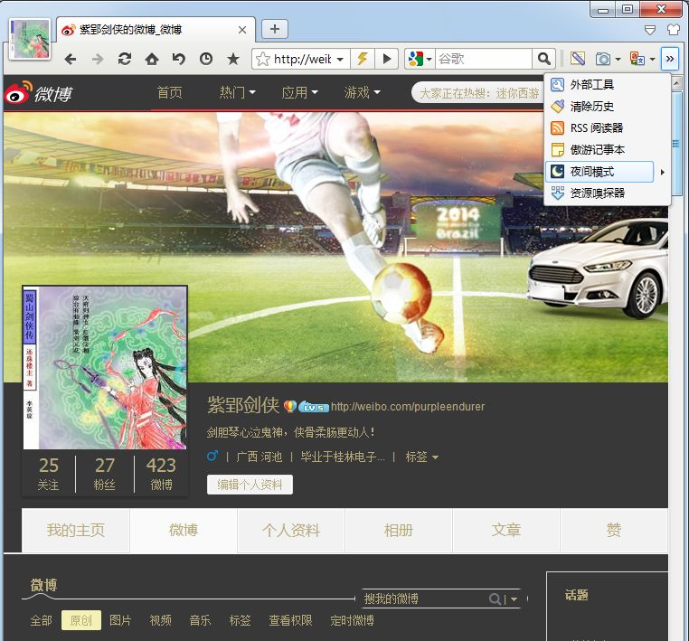Click the 编辑个人资料 button
The width and height of the screenshot is (689, 641).
[250, 485]
